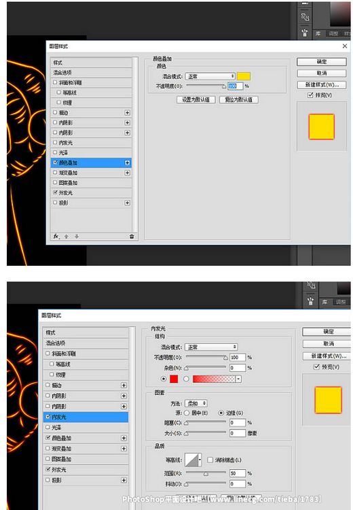Click 杂色(N) value input field
This screenshot has width=353, height=510.
click(237, 368)
